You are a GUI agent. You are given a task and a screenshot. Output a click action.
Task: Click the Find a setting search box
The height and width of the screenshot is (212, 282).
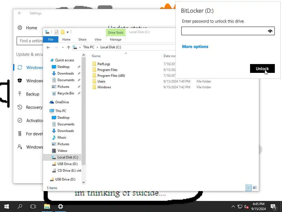point(30,41)
